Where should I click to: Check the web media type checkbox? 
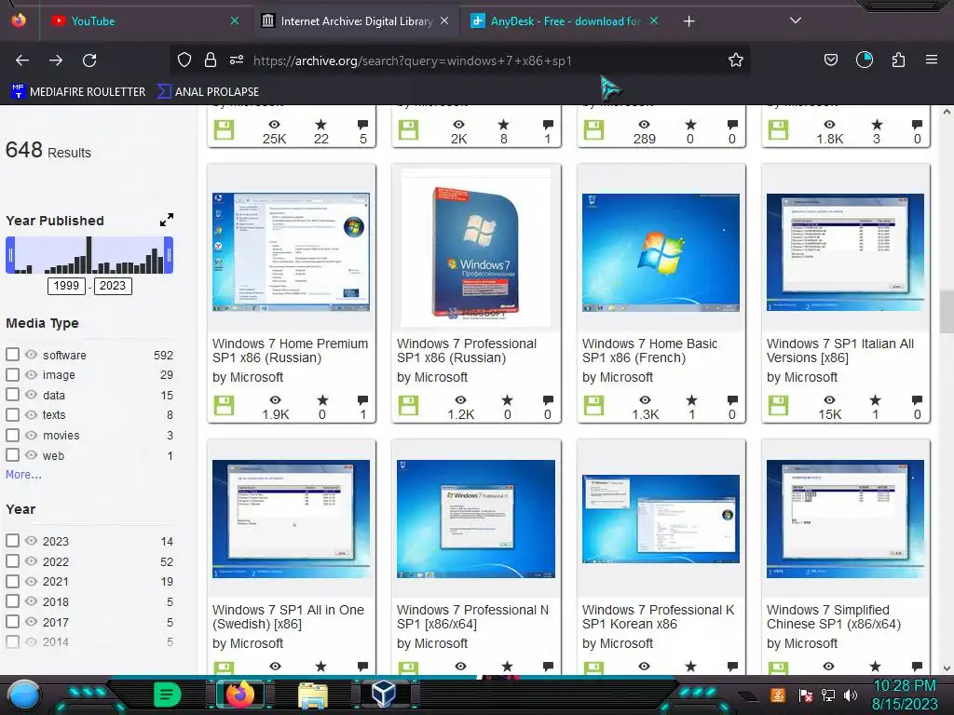click(13, 455)
